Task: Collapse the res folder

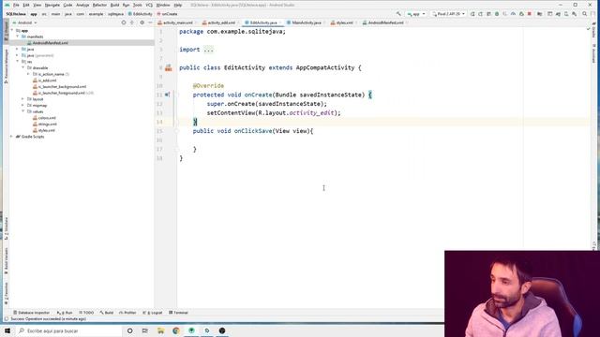Action: click(x=17, y=62)
